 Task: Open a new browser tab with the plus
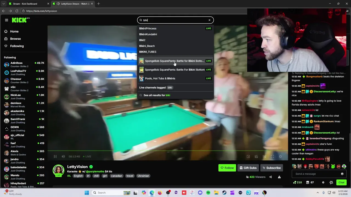pyautogui.click(x=98, y=4)
